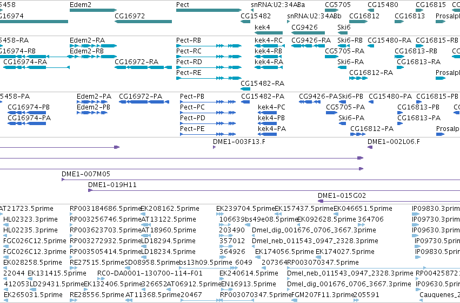Open the Ski6-RA transcript

tap(342, 67)
